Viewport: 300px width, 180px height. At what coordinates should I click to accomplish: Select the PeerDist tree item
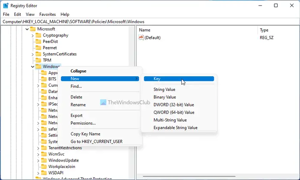pyautogui.click(x=50, y=42)
